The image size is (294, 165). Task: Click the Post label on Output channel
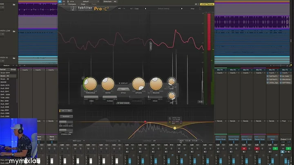(284, 121)
